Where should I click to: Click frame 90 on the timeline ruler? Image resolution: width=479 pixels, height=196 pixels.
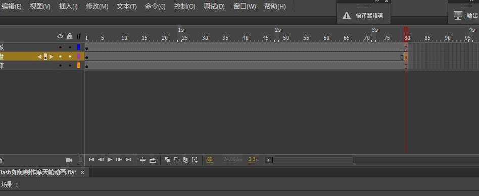click(x=448, y=38)
